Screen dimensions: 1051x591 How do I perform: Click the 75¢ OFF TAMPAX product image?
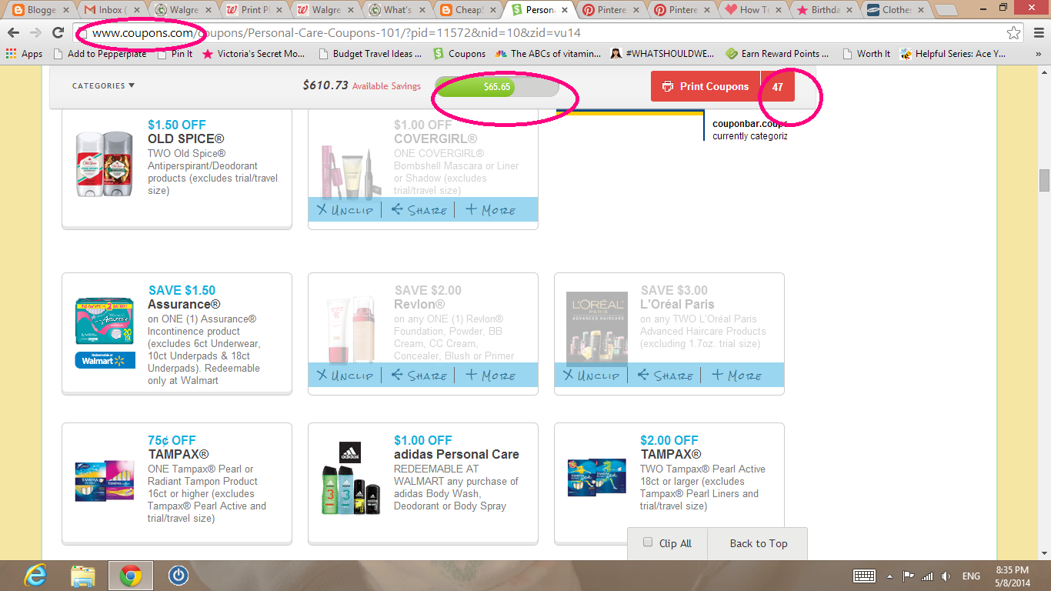click(x=105, y=482)
